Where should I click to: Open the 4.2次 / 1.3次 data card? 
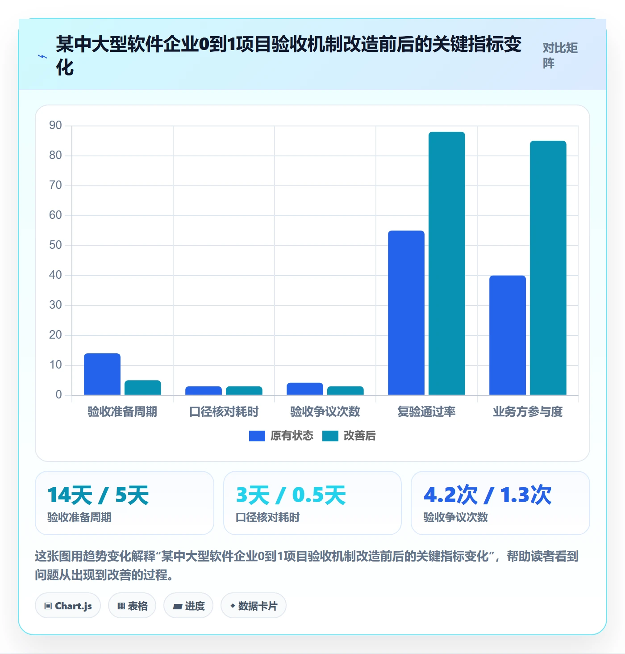[500, 503]
